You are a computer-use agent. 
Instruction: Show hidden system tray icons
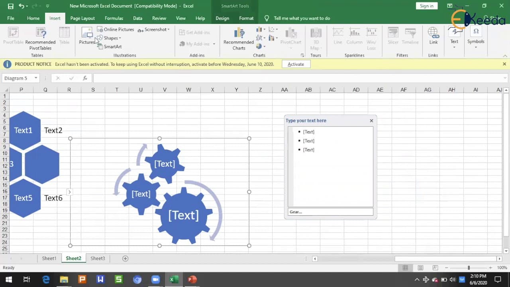417,279
